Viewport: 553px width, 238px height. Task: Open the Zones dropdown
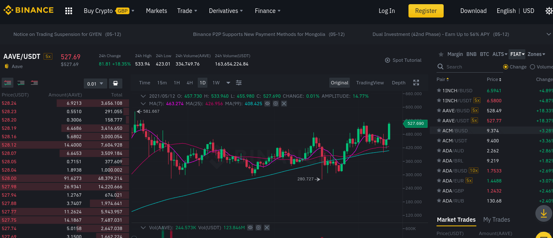pyautogui.click(x=537, y=54)
